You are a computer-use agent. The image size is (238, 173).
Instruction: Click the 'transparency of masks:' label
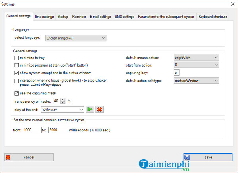[x=33, y=102]
